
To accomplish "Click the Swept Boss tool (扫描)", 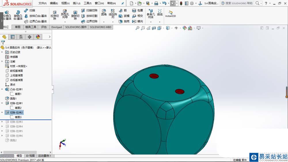I will pyautogui.click(x=30, y=10).
